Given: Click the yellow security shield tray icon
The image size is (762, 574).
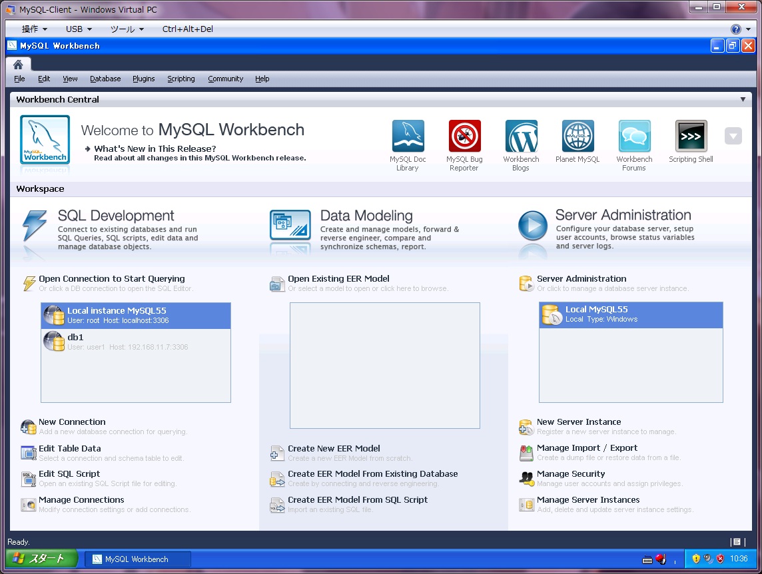Looking at the screenshot, I should pos(696,559).
